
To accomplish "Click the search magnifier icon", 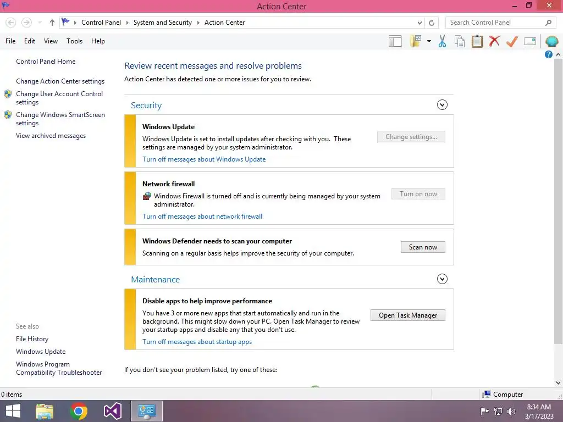I will 548,23.
